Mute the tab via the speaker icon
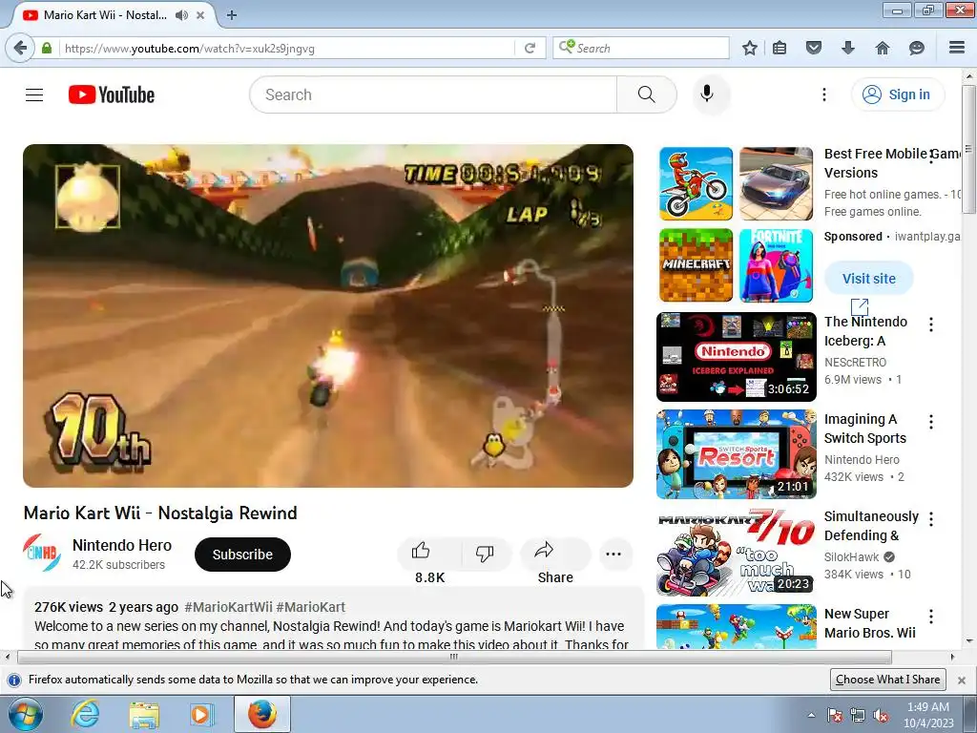Screen dimensions: 977x733 (181, 15)
